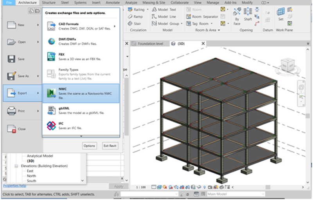Expand the CAD Formats submenu arrow
313x200 pixels.
coord(115,26)
